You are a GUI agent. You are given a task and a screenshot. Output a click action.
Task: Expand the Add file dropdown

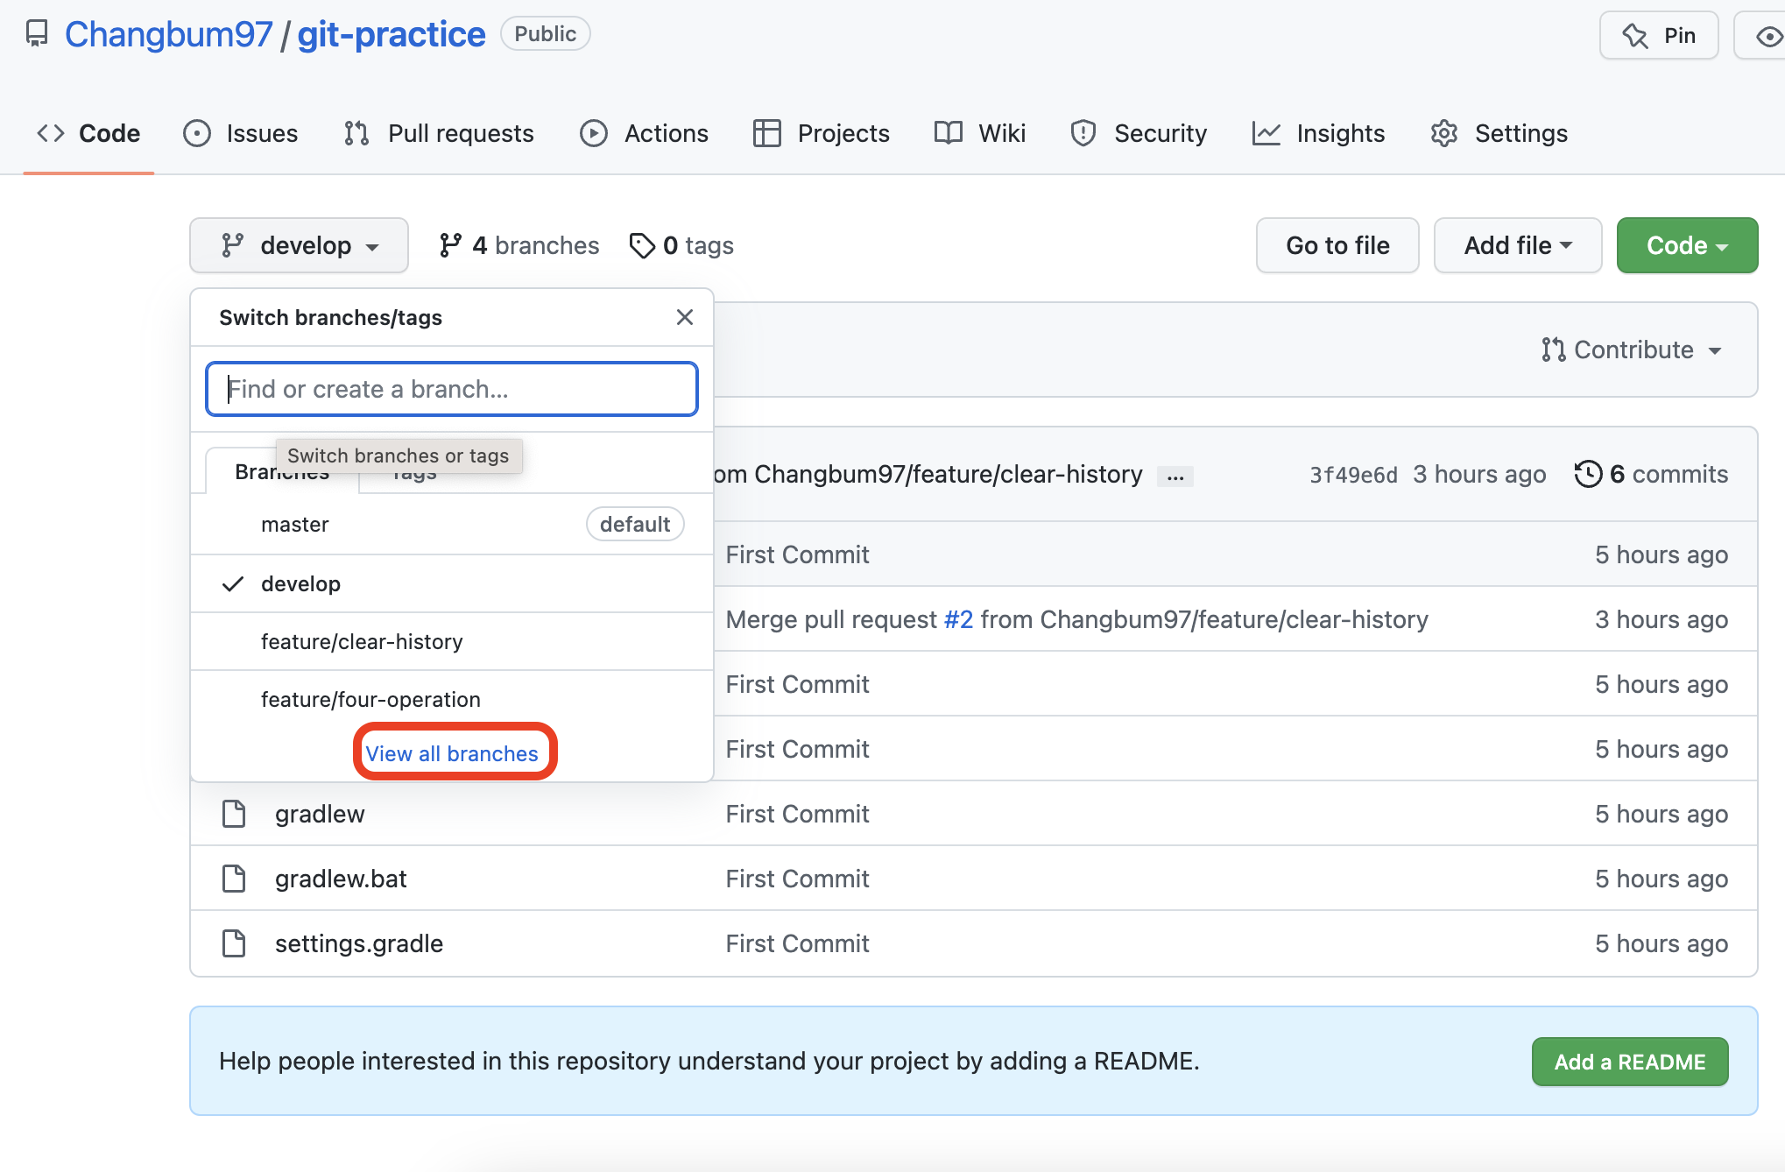[1517, 245]
